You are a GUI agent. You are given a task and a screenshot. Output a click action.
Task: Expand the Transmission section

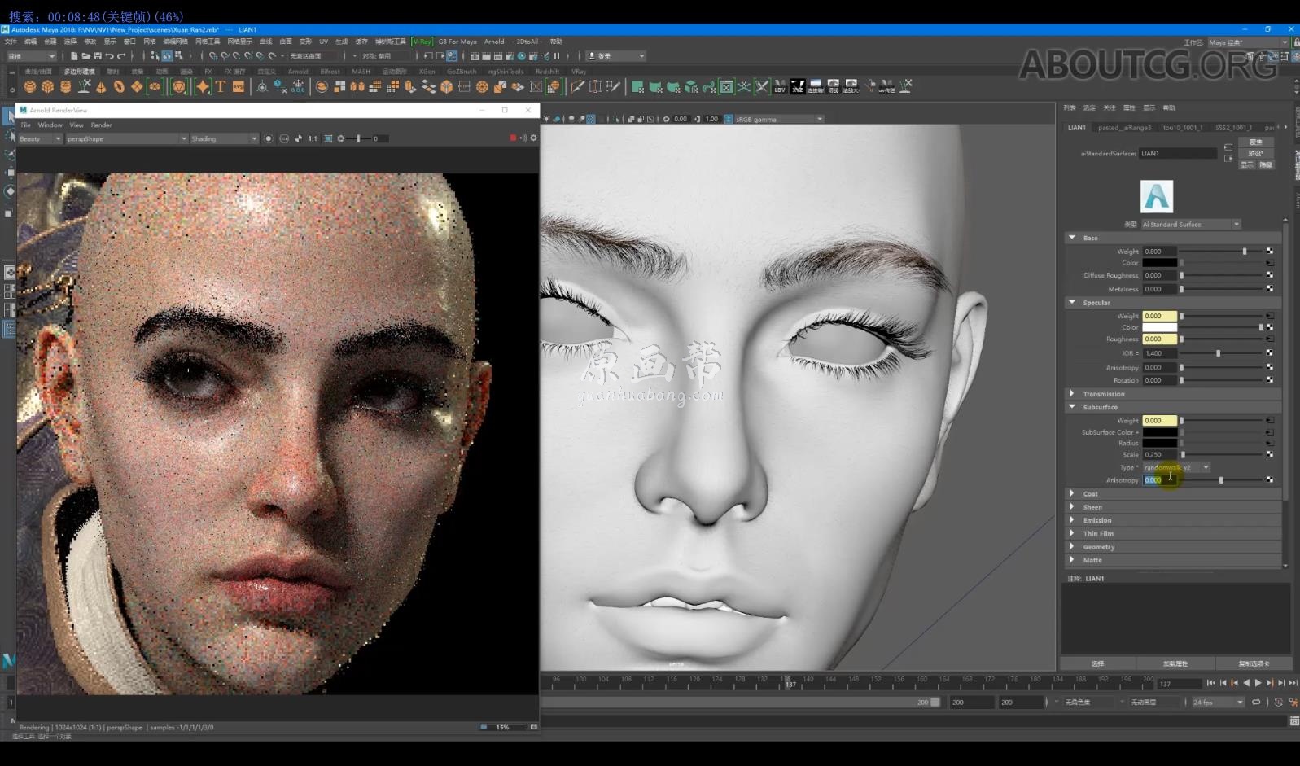tap(1071, 394)
